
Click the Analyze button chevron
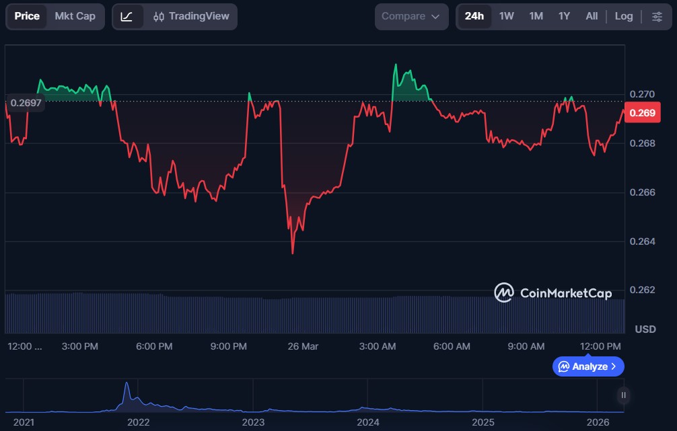[x=614, y=366]
